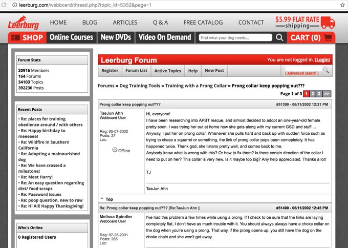The height and width of the screenshot is (248, 348).
Task: Click the Register forum button
Action: pyautogui.click(x=110, y=70)
